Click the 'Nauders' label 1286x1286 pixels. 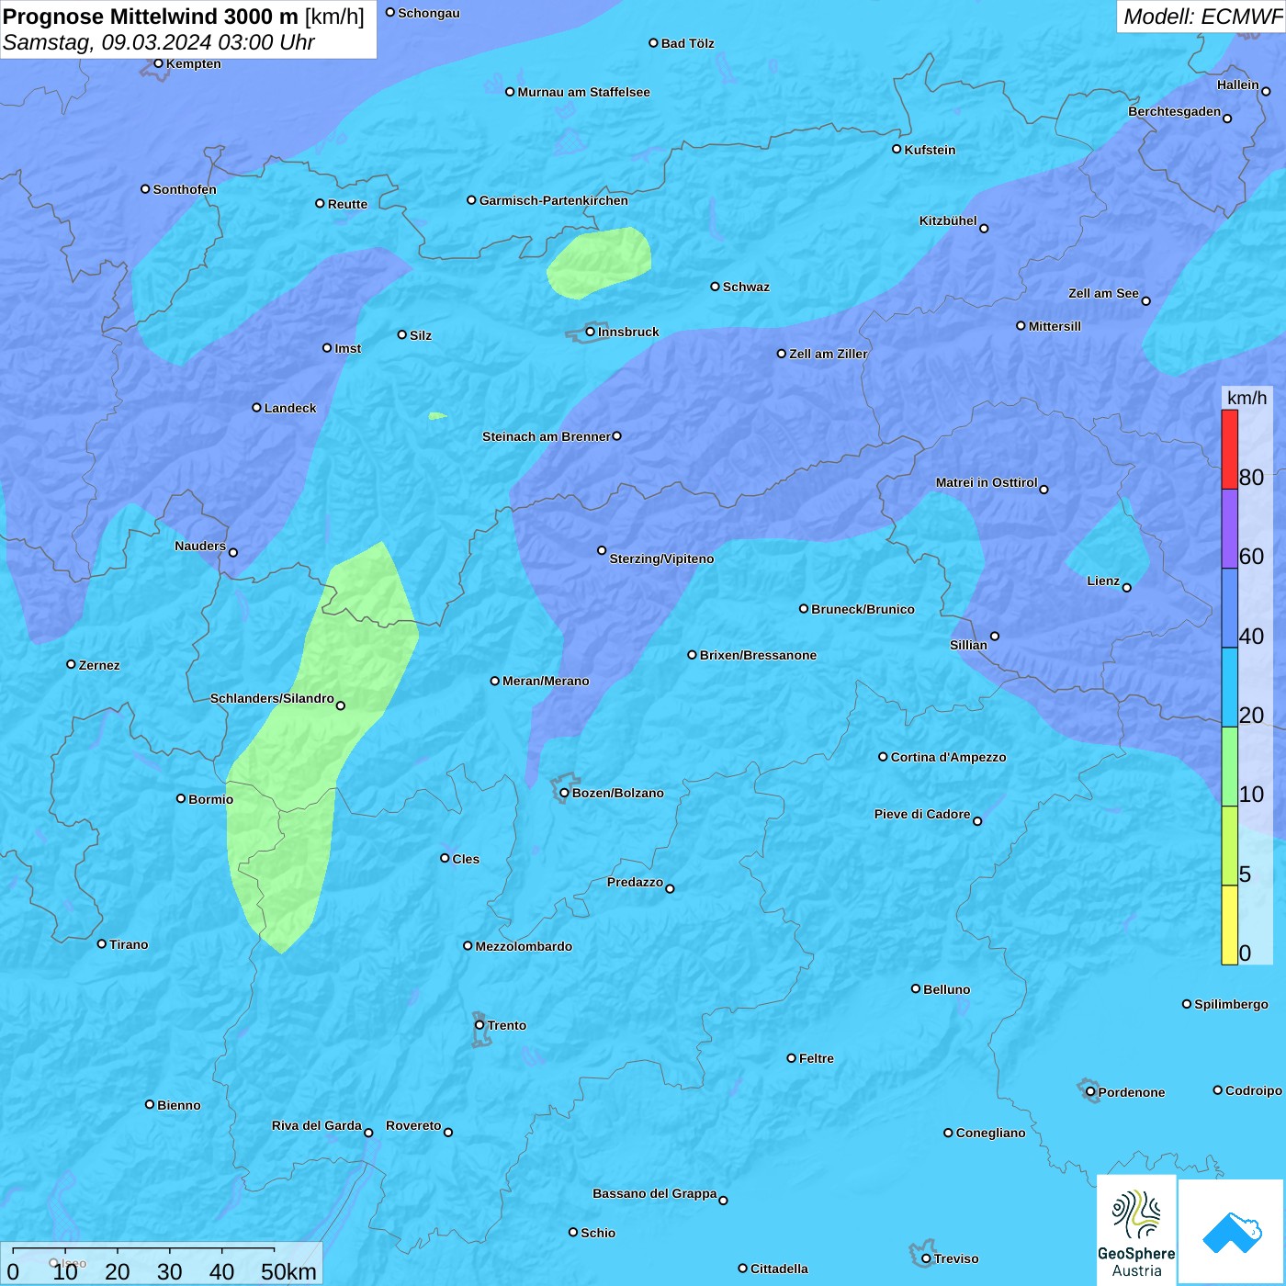click(x=200, y=546)
